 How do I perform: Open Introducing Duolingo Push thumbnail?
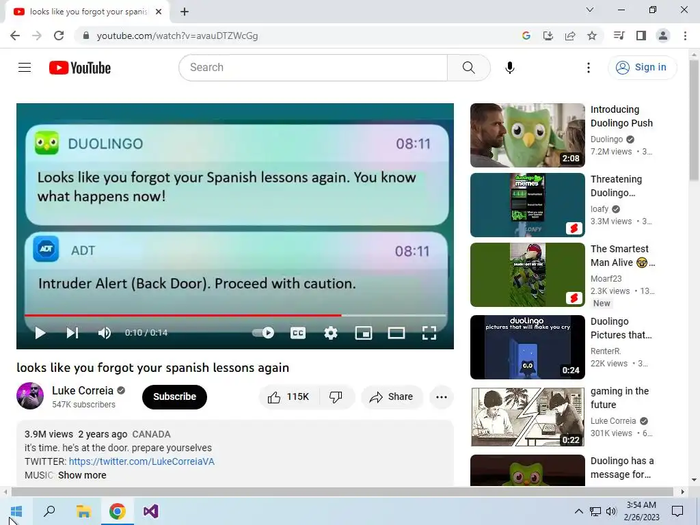point(528,135)
